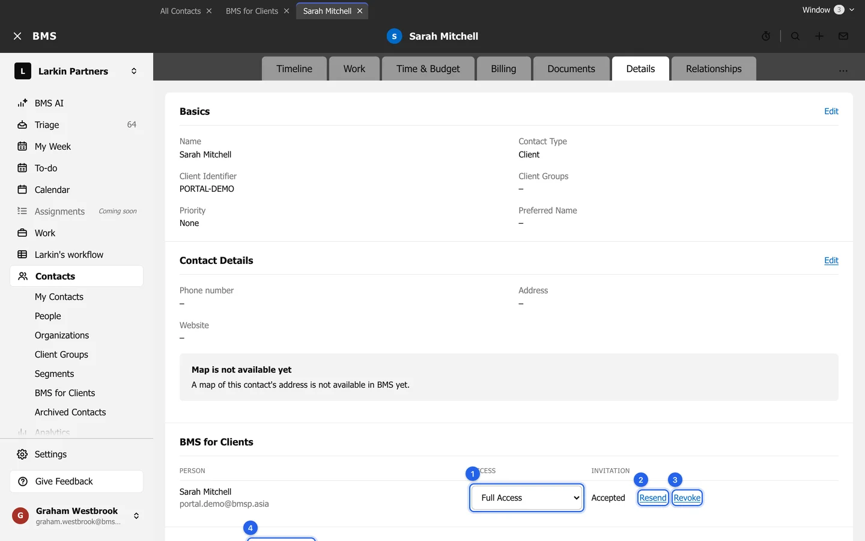Open People under Contacts
The width and height of the screenshot is (865, 541).
tap(48, 316)
